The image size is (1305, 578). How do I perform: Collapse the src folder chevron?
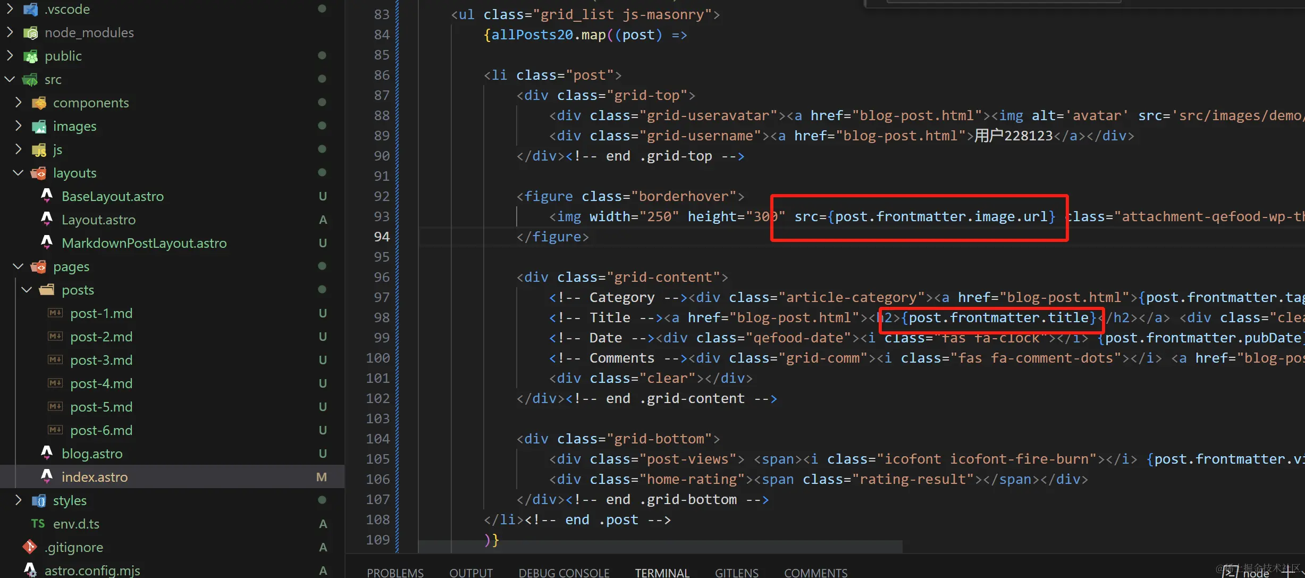[10, 79]
